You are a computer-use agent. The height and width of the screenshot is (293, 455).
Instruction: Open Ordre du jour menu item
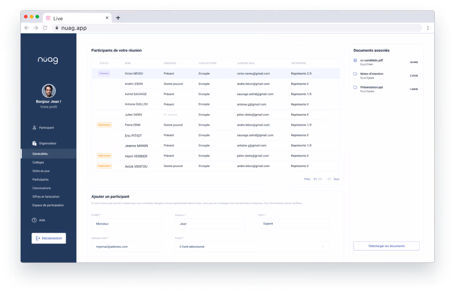[41, 171]
